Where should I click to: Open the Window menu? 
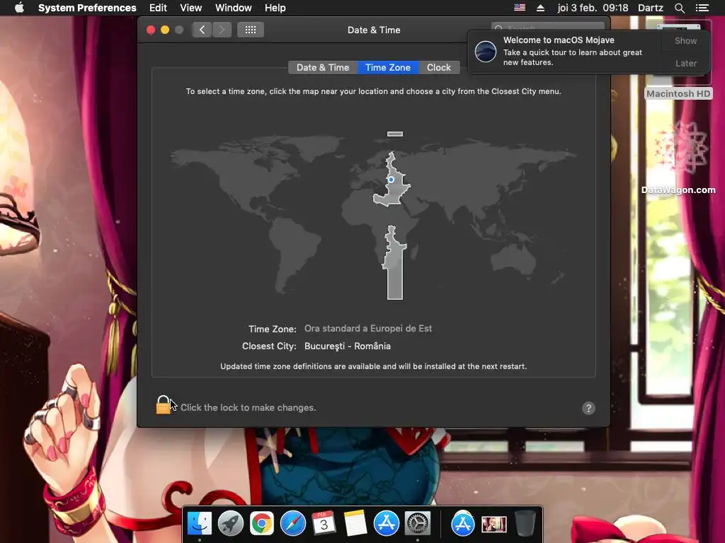234,8
